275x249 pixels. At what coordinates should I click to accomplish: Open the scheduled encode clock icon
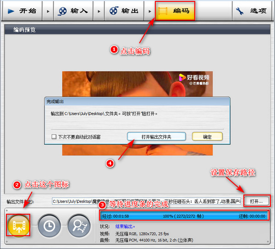coord(49,226)
